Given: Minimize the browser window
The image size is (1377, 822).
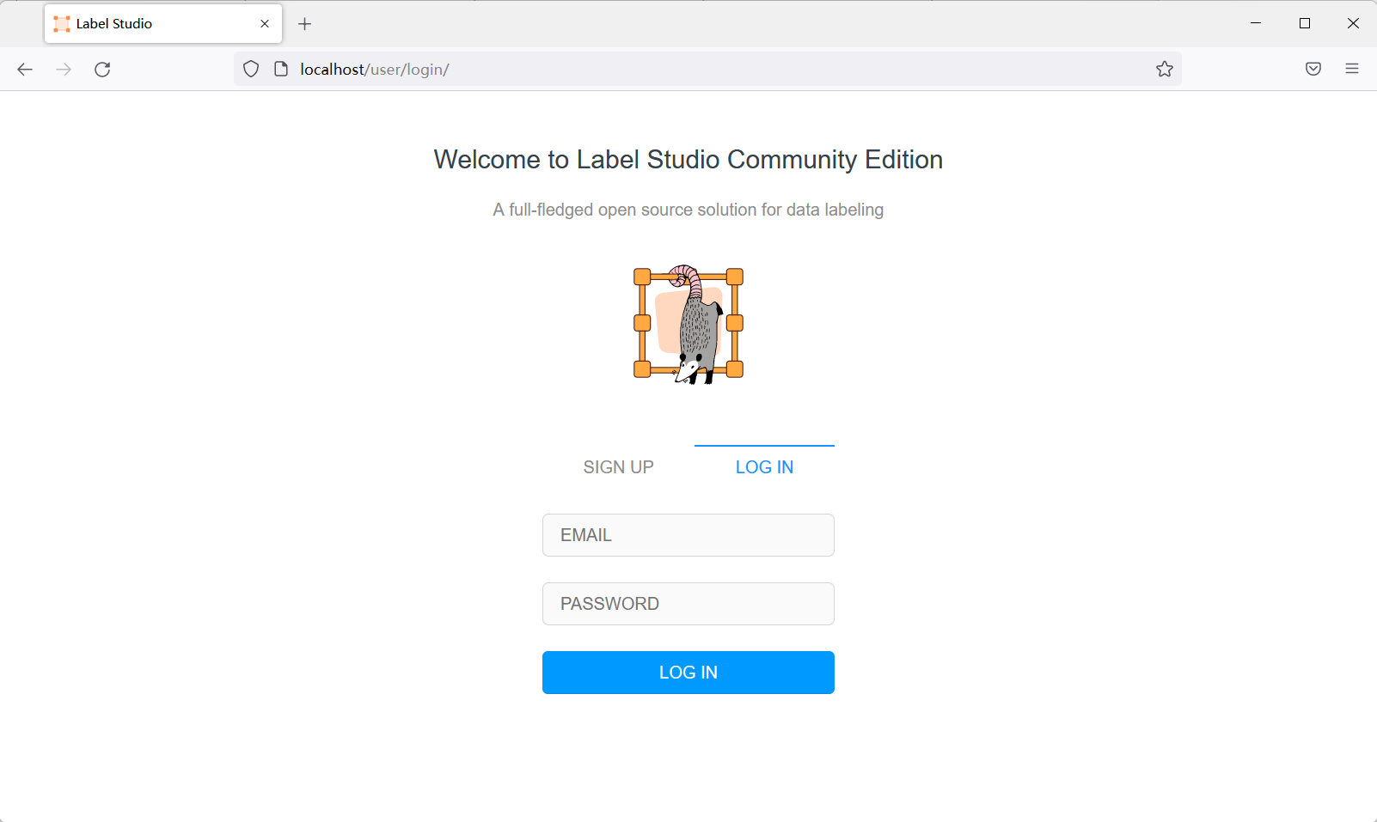Looking at the screenshot, I should [x=1256, y=23].
